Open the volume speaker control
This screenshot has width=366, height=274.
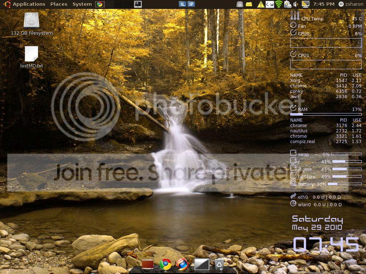[296, 4]
